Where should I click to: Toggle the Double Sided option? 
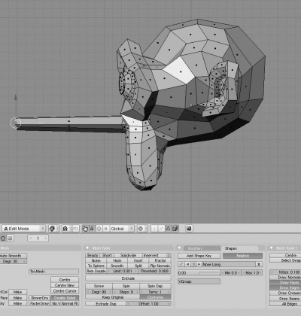pyautogui.click(x=65, y=298)
